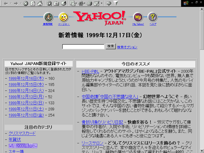Open the 新着情報 text link under baby icon
Screen dimensions: 204x153
coord(48,24)
